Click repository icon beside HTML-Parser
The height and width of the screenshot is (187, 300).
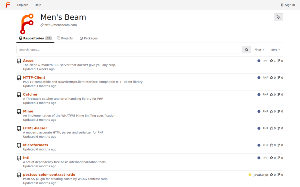point(19,129)
